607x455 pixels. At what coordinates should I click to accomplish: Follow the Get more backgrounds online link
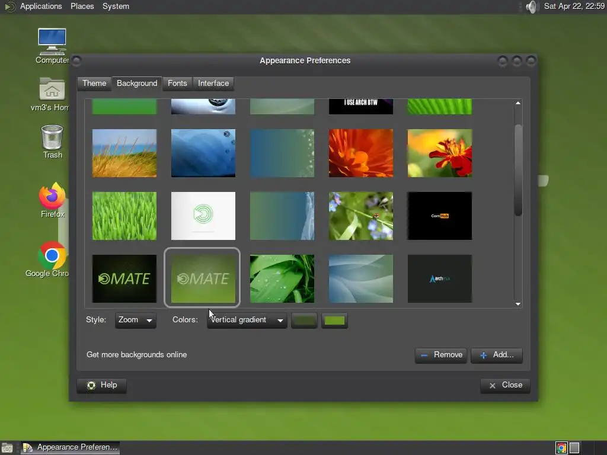click(x=137, y=355)
